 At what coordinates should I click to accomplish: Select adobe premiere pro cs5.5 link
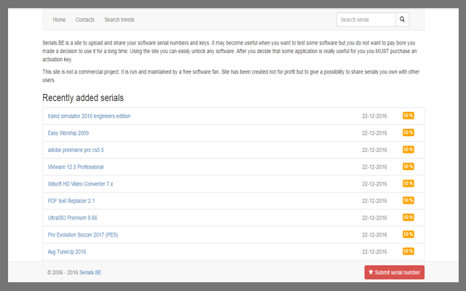pyautogui.click(x=76, y=150)
